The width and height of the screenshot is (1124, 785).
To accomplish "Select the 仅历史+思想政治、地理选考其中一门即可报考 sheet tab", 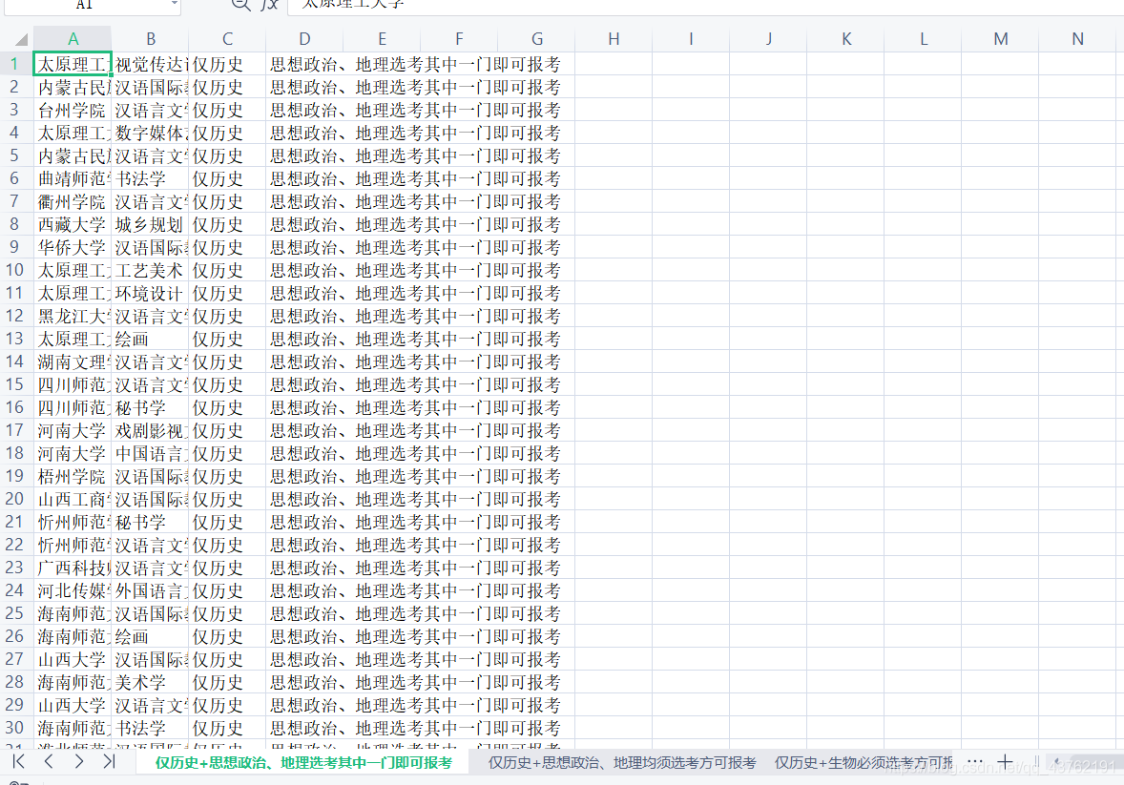I will pyautogui.click(x=304, y=763).
